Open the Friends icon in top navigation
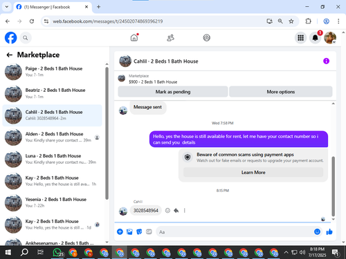Image resolution: width=346 pixels, height=259 pixels. point(170,38)
